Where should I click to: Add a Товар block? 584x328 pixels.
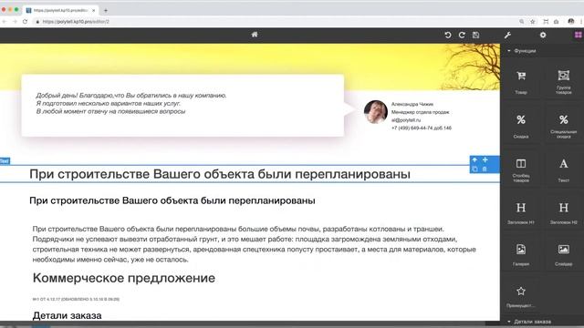pos(521,81)
